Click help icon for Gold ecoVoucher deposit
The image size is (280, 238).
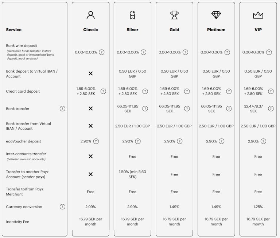(180, 141)
